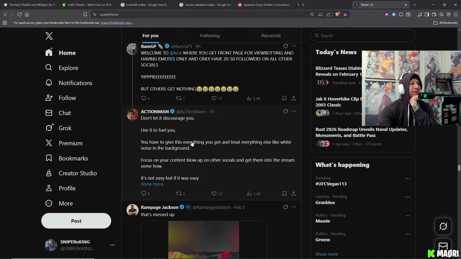This screenshot has height=259, width=461.
Task: Open Chat in the sidebar
Action: tap(58, 113)
